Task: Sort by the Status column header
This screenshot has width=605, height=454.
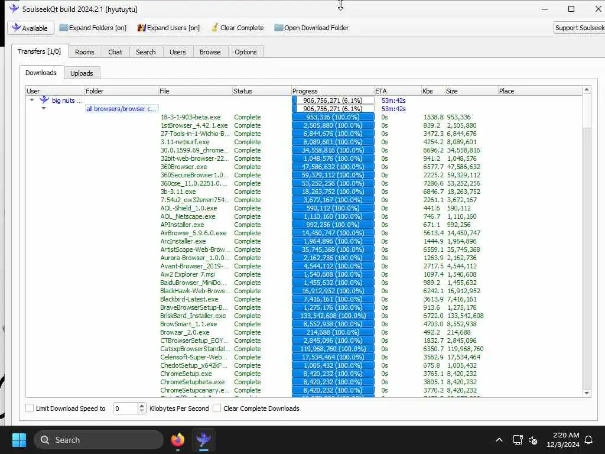Action: 262,91
